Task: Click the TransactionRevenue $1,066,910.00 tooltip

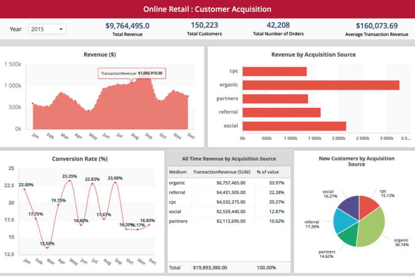Action: pyautogui.click(x=132, y=73)
